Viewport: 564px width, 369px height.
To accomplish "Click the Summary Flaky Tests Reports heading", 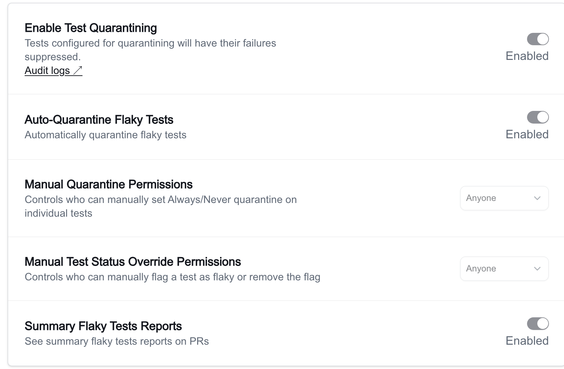I will (x=103, y=326).
